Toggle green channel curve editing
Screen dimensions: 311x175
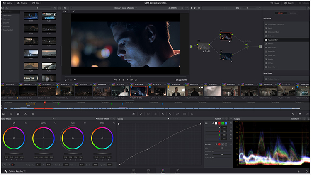pyautogui.click(x=223, y=123)
